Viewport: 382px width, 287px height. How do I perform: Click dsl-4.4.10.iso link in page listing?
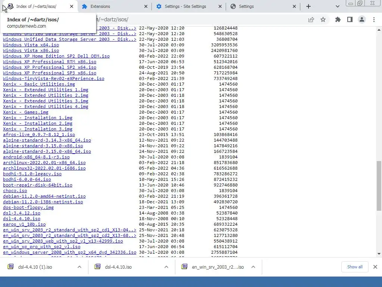22,219
